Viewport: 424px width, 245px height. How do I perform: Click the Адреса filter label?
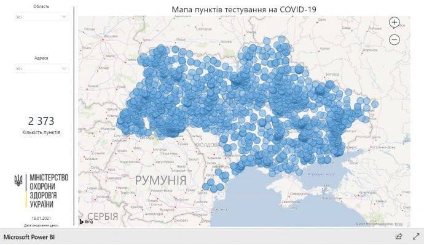coord(41,58)
